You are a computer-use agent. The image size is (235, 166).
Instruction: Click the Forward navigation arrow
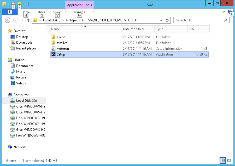coord(16,20)
